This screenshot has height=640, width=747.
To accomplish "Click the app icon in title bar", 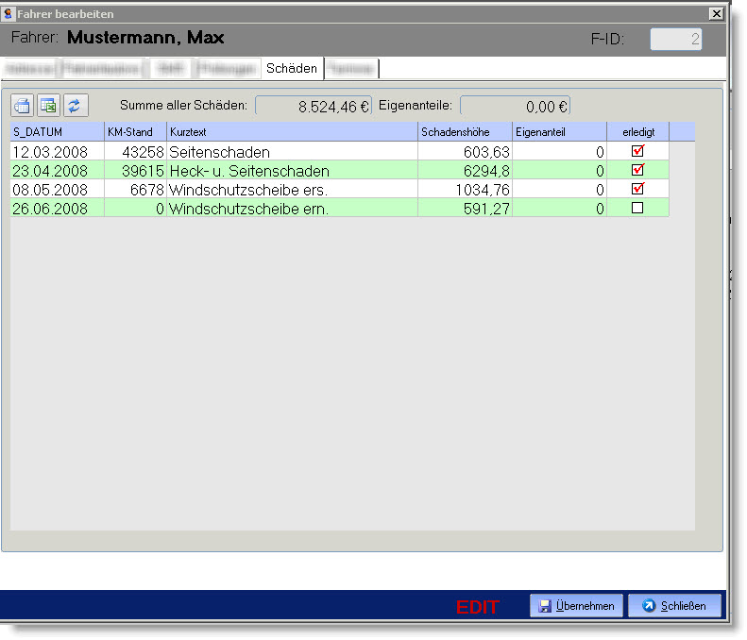I will pyautogui.click(x=8, y=13).
